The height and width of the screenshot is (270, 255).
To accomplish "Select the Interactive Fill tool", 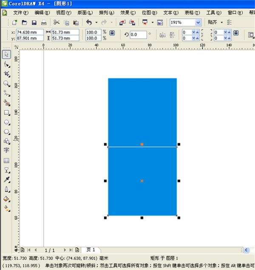I will click(x=7, y=208).
